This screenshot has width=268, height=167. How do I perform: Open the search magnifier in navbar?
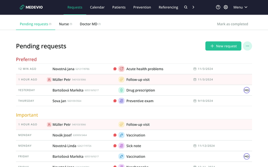pos(186,7)
